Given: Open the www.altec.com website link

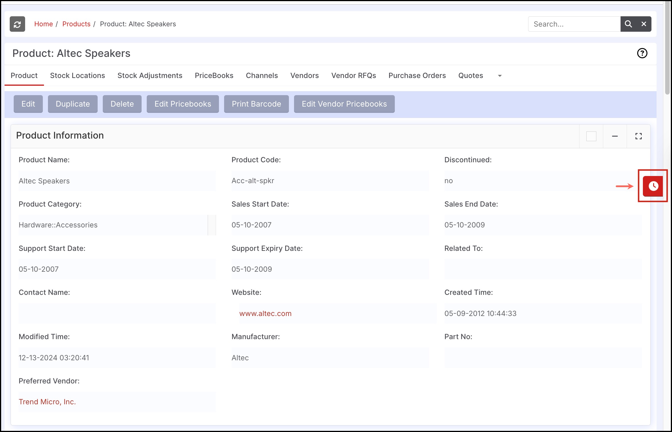Looking at the screenshot, I should coord(265,313).
